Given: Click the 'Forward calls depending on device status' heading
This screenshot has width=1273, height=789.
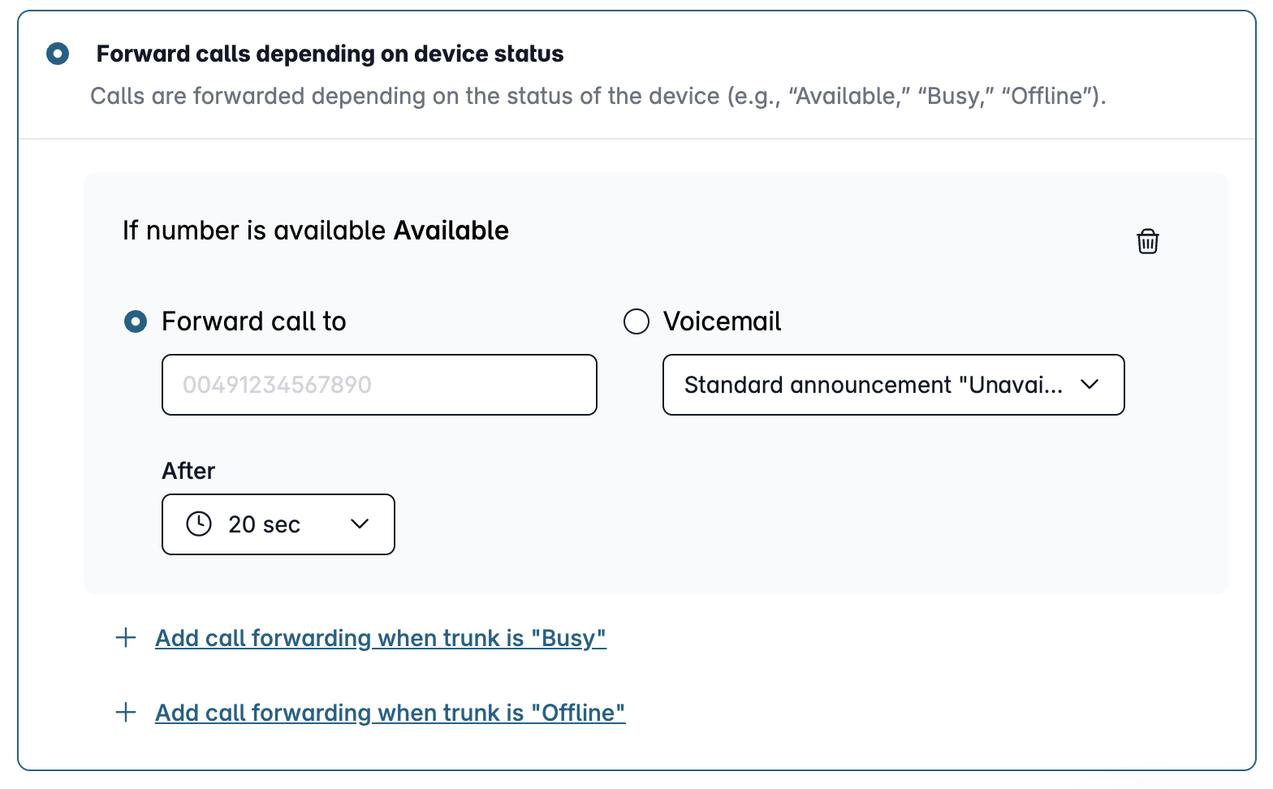Looking at the screenshot, I should [330, 54].
